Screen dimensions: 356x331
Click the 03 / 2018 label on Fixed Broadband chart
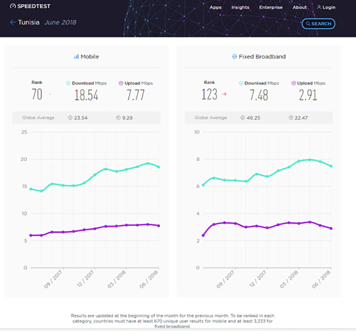point(289,280)
